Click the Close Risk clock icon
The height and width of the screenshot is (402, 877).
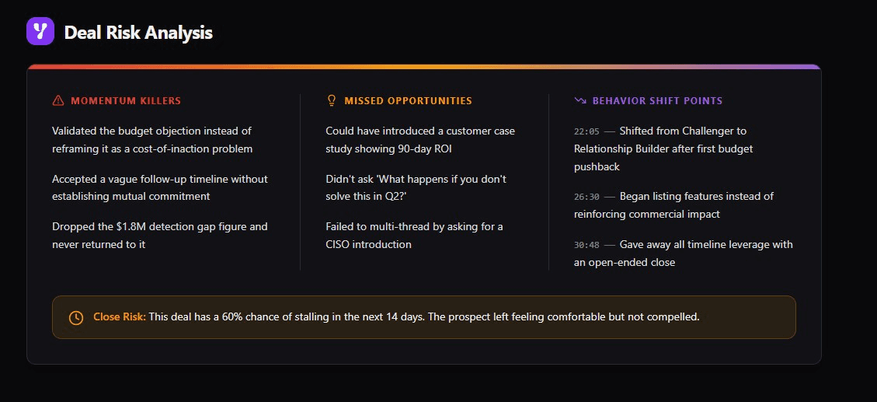76,317
